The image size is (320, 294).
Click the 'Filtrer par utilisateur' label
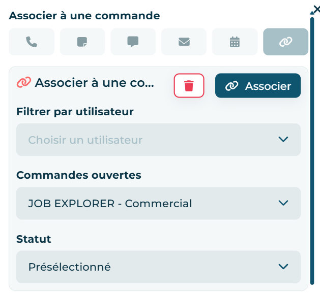tap(75, 111)
